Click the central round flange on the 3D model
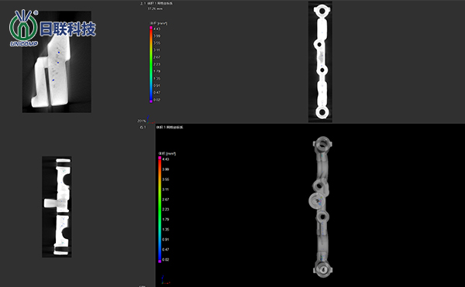Screen dimensions: 465x287 (x=316, y=200)
